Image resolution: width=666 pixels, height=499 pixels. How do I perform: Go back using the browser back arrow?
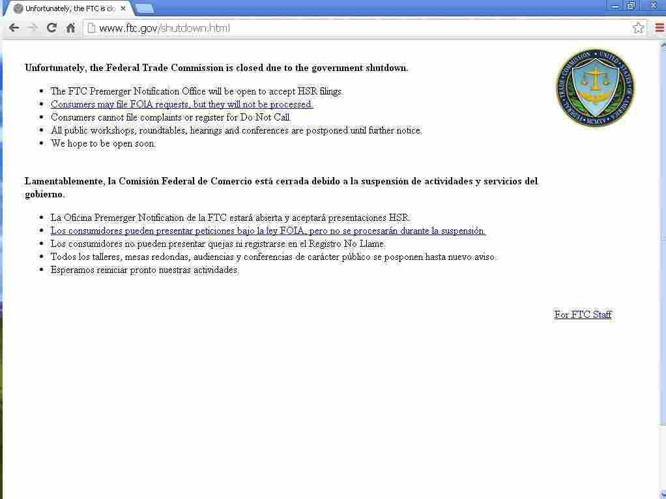[14, 28]
